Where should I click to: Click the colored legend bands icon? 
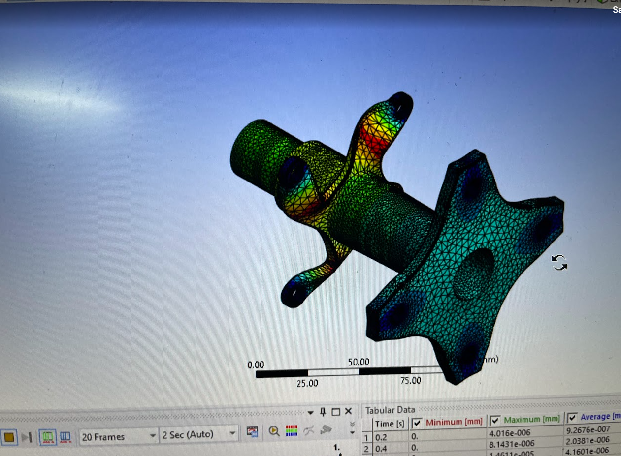tap(292, 431)
